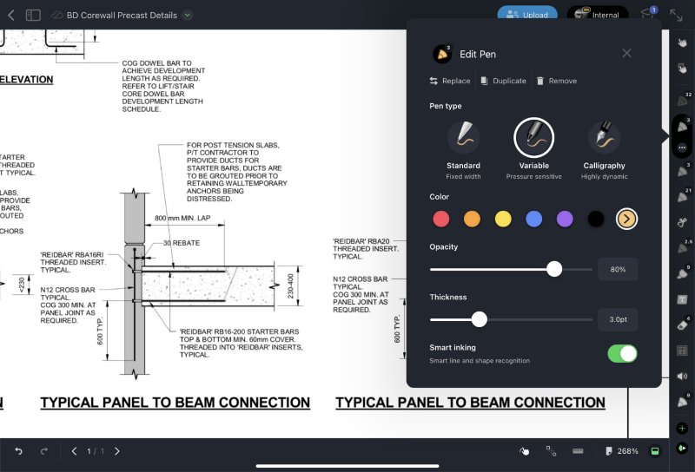
Task: Select the text box tool
Action: pos(682,299)
